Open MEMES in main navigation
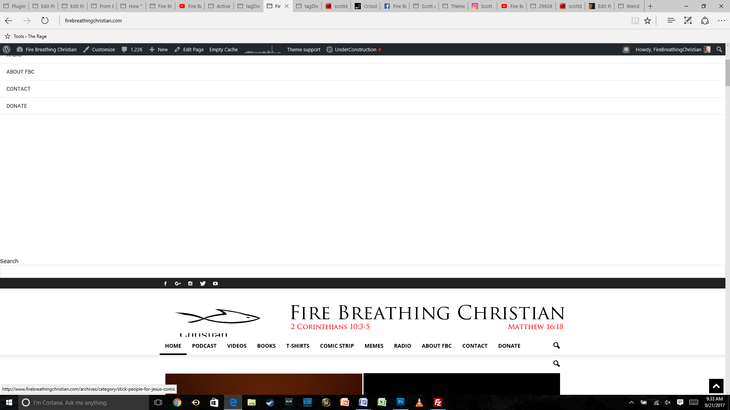730x410 pixels. click(x=374, y=346)
